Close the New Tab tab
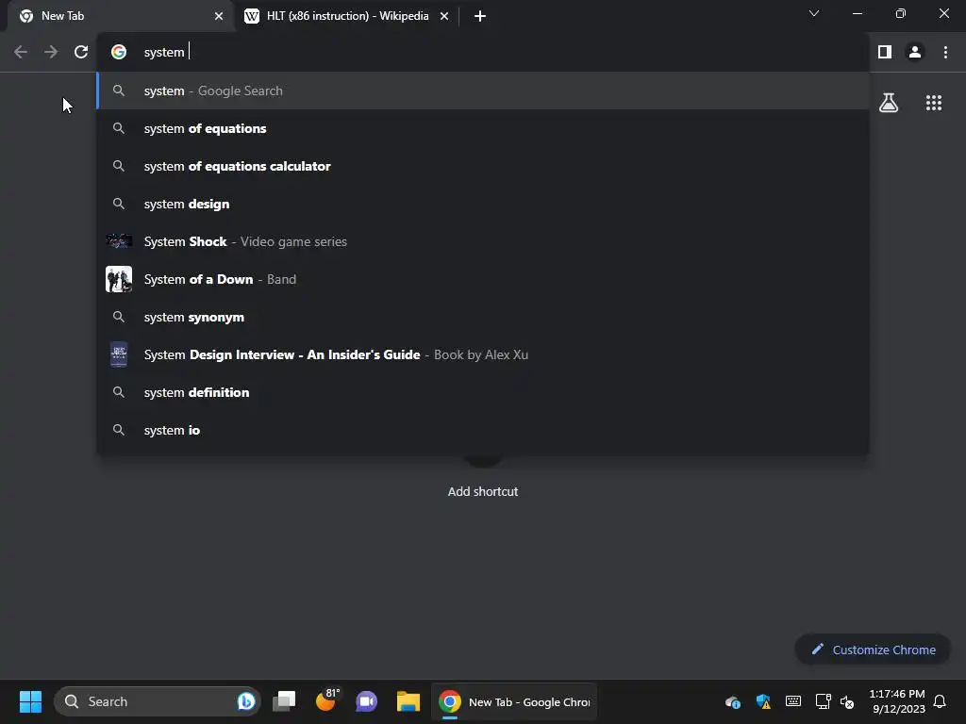 (x=219, y=16)
